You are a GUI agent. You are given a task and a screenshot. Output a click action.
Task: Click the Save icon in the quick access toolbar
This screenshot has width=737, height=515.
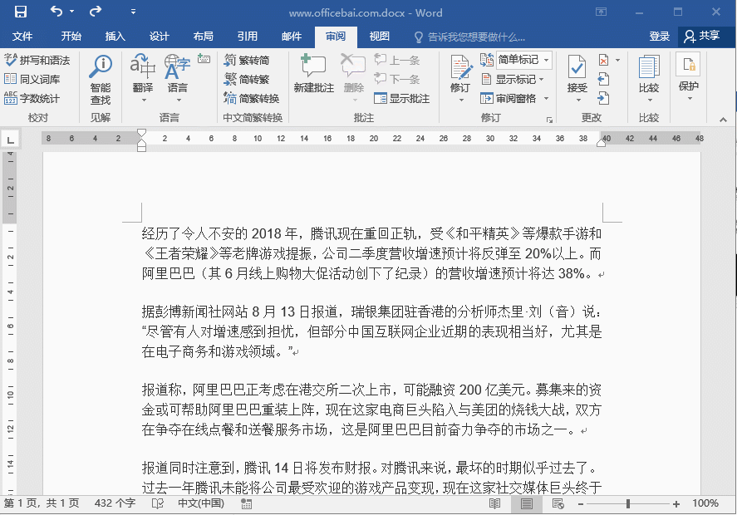pyautogui.click(x=20, y=12)
